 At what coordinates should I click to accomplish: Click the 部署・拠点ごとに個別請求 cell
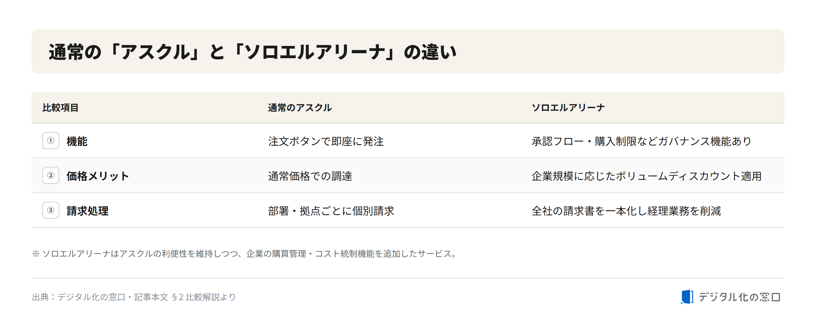pos(331,211)
